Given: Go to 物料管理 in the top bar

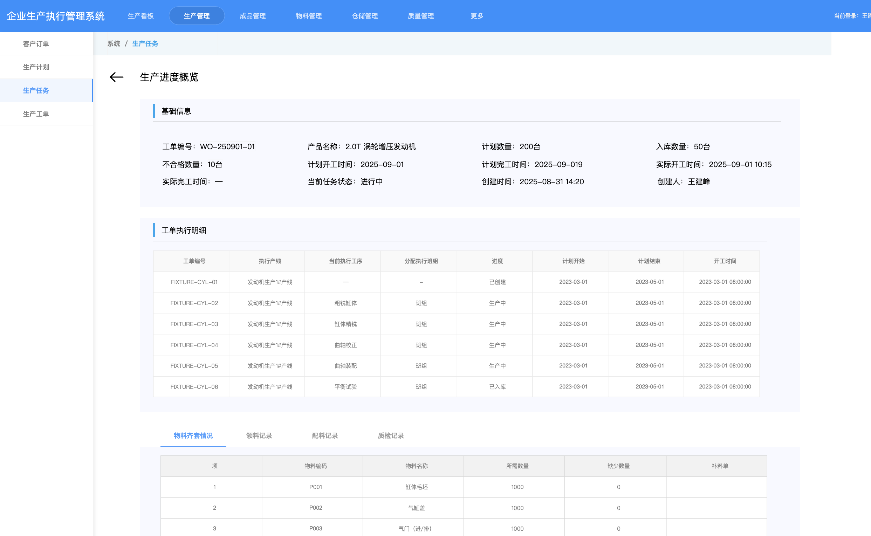Looking at the screenshot, I should (x=309, y=16).
